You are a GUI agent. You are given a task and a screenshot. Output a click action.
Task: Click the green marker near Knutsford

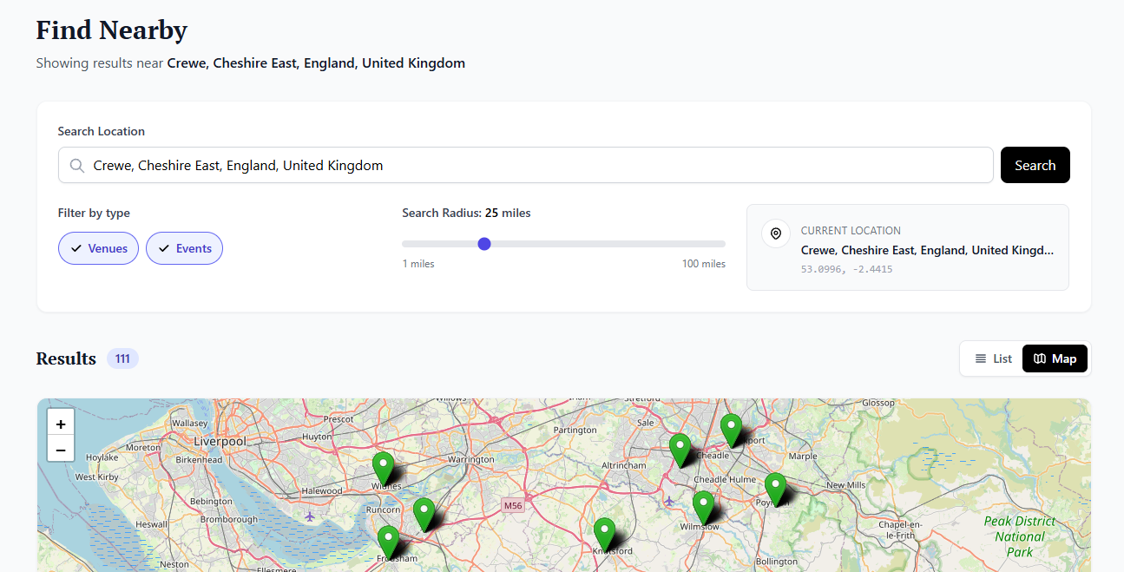click(x=604, y=535)
